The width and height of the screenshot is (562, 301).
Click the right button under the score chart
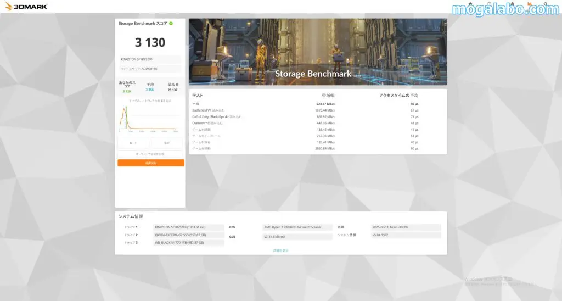tap(167, 143)
